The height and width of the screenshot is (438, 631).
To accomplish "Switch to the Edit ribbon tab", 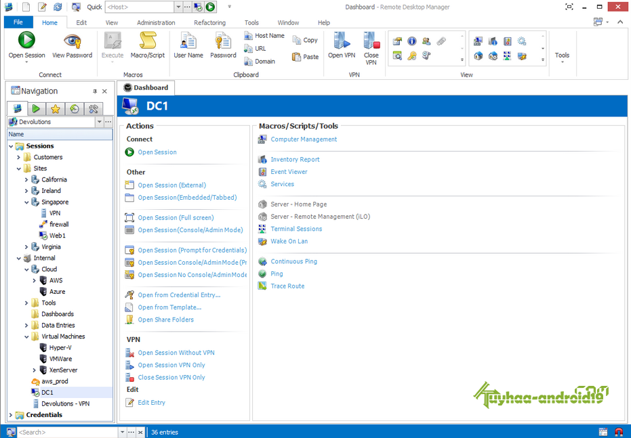I will click(81, 22).
